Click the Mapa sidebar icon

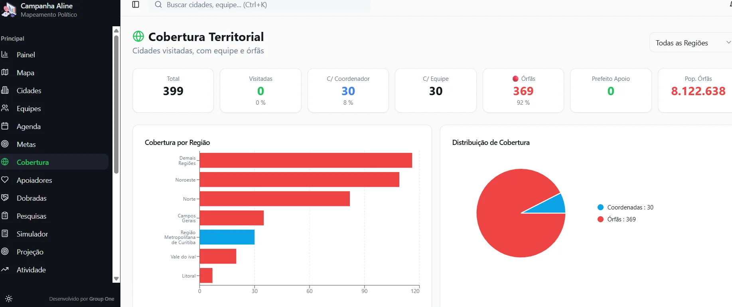[x=5, y=72]
